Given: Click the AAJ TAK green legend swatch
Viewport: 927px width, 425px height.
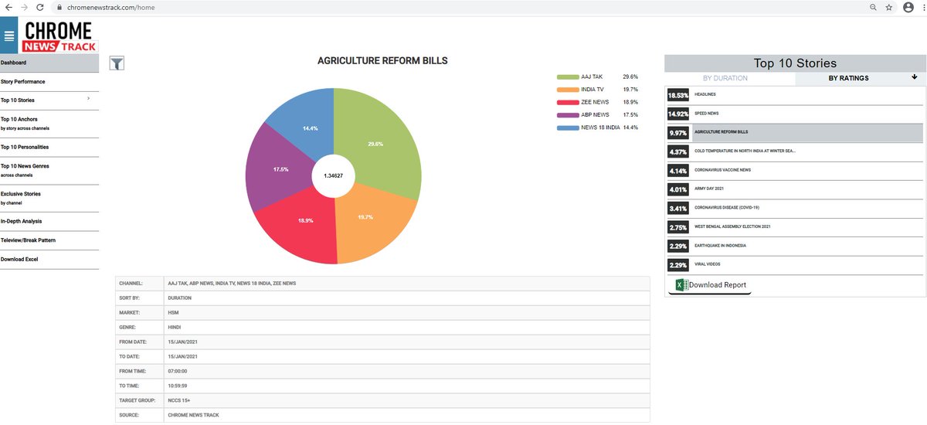Looking at the screenshot, I should (568, 77).
